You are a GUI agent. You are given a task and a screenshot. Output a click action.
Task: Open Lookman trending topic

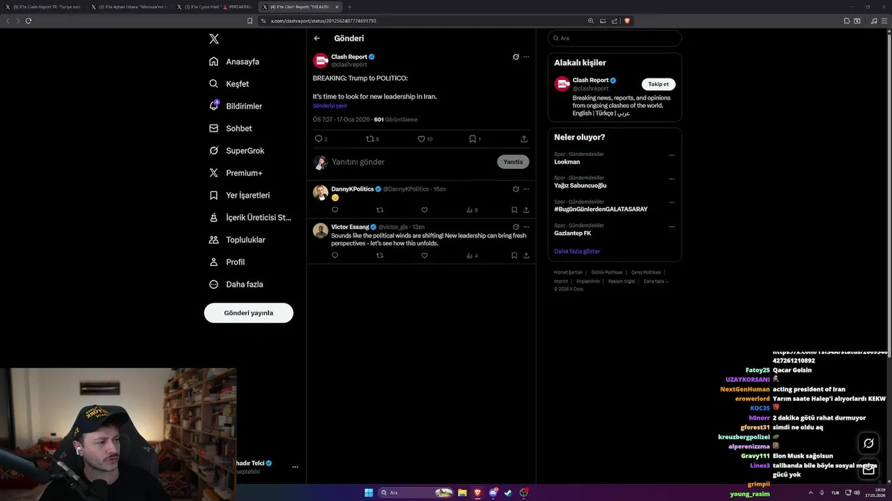coord(567,162)
